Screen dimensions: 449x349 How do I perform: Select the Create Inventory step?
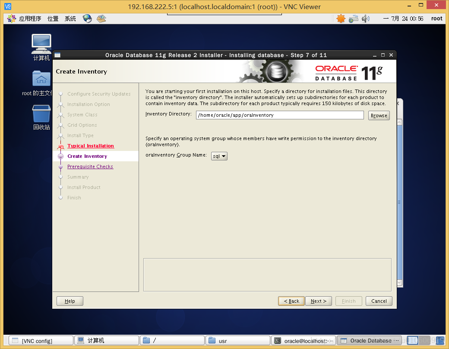pyautogui.click(x=87, y=156)
